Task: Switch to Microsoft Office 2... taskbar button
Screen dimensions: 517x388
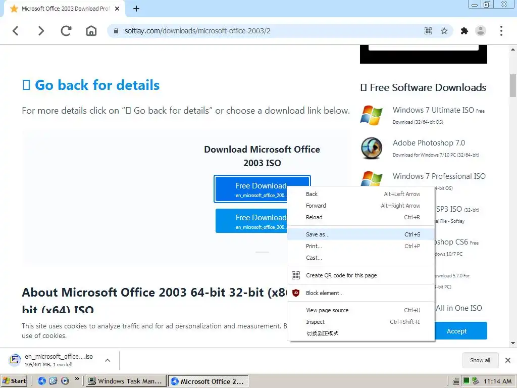Action: coord(209,381)
